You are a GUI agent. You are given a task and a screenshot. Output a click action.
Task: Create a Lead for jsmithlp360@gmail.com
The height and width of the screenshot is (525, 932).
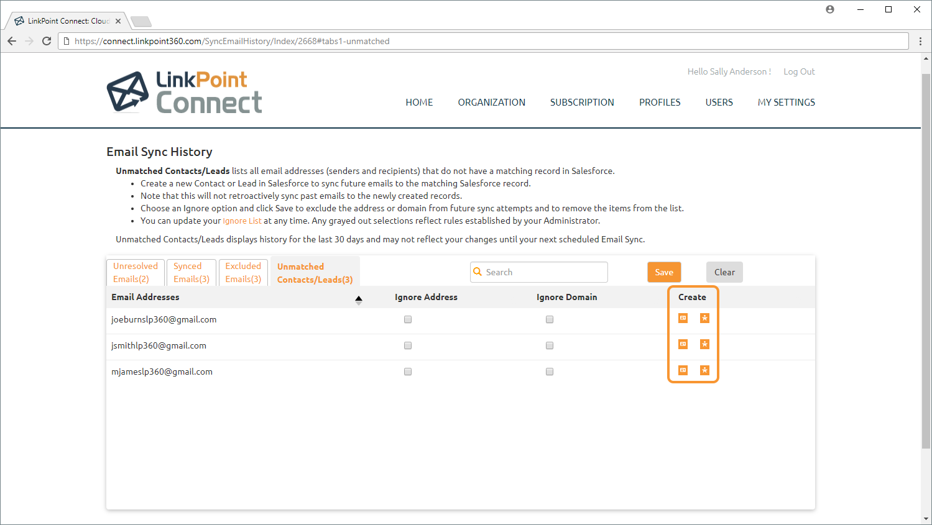pyautogui.click(x=704, y=344)
